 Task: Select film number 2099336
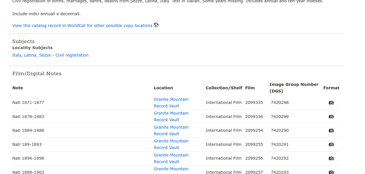254,117
